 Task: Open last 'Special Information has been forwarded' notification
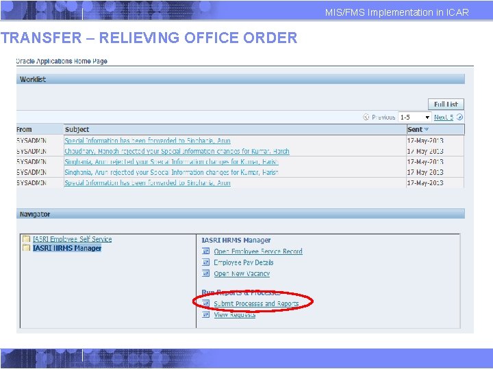click(x=147, y=183)
